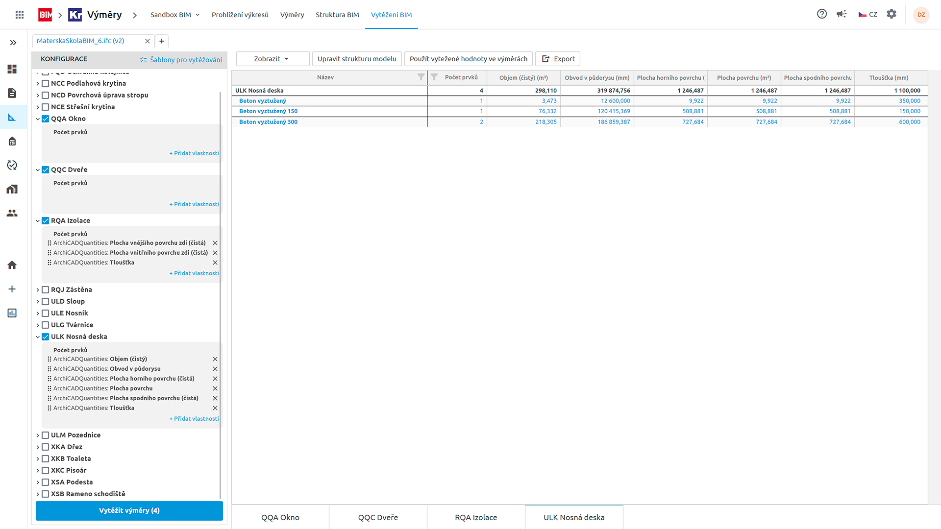Expand the RQJ Zástěna tree node

38,290
